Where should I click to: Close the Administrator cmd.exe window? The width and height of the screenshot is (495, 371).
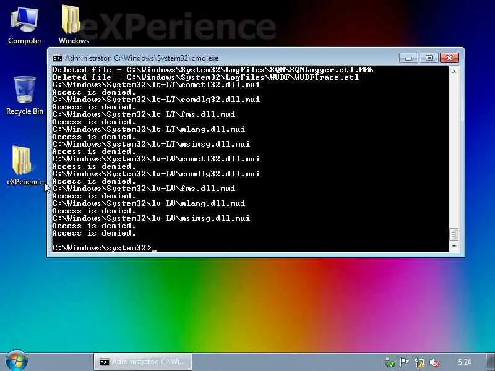449,58
